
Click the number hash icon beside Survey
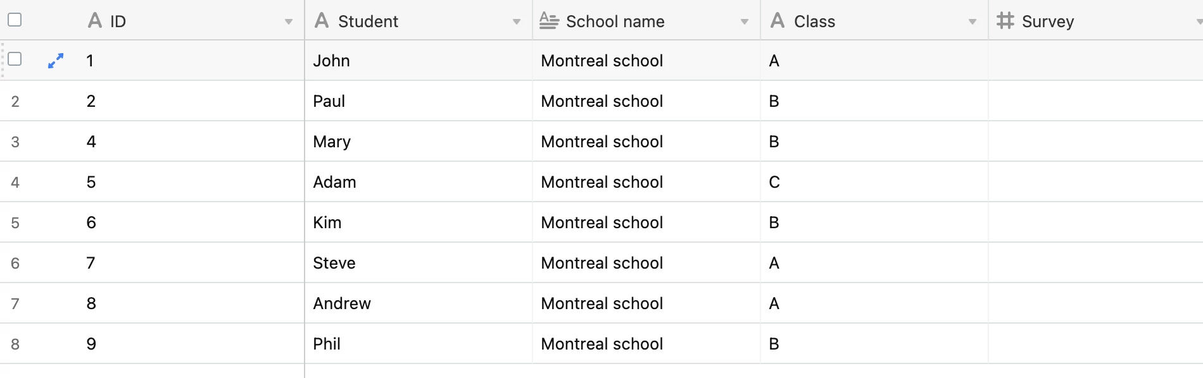pyautogui.click(x=1005, y=21)
